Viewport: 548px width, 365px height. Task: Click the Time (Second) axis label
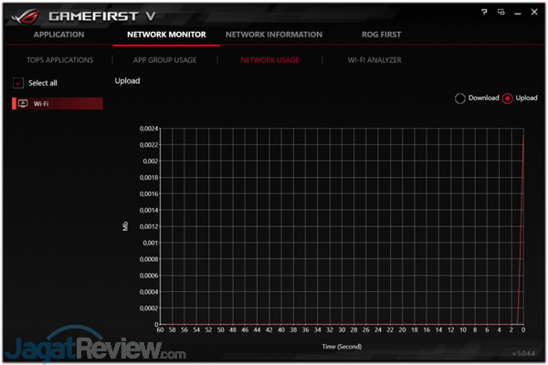point(342,346)
